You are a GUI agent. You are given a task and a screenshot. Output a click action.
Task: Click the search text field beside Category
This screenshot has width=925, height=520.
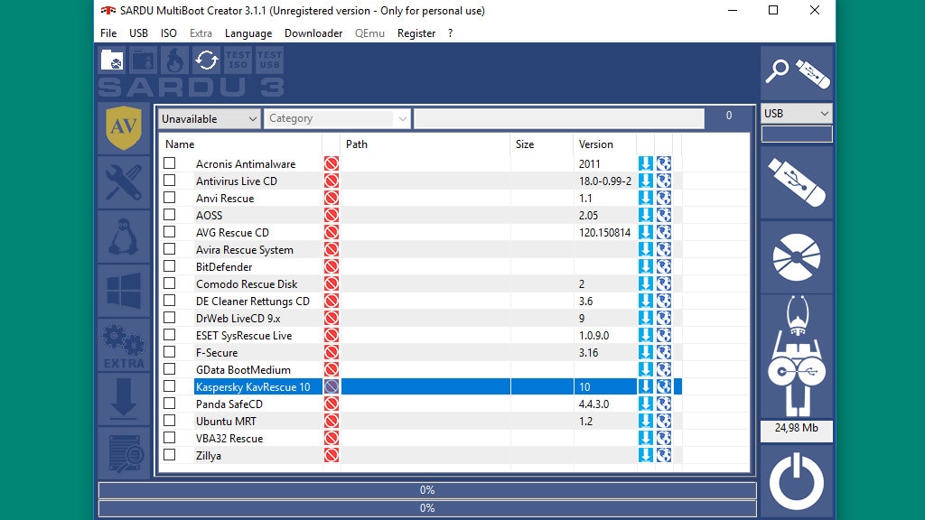tap(559, 118)
